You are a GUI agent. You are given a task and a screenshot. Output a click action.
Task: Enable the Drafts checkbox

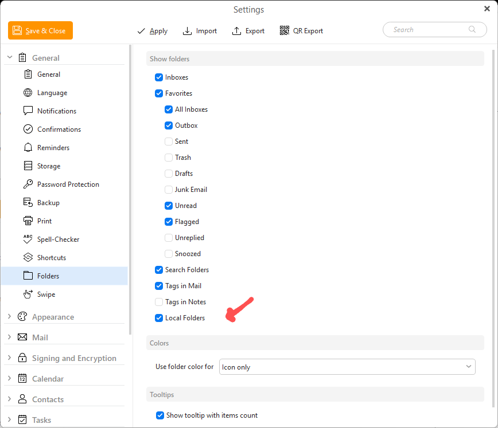click(169, 174)
